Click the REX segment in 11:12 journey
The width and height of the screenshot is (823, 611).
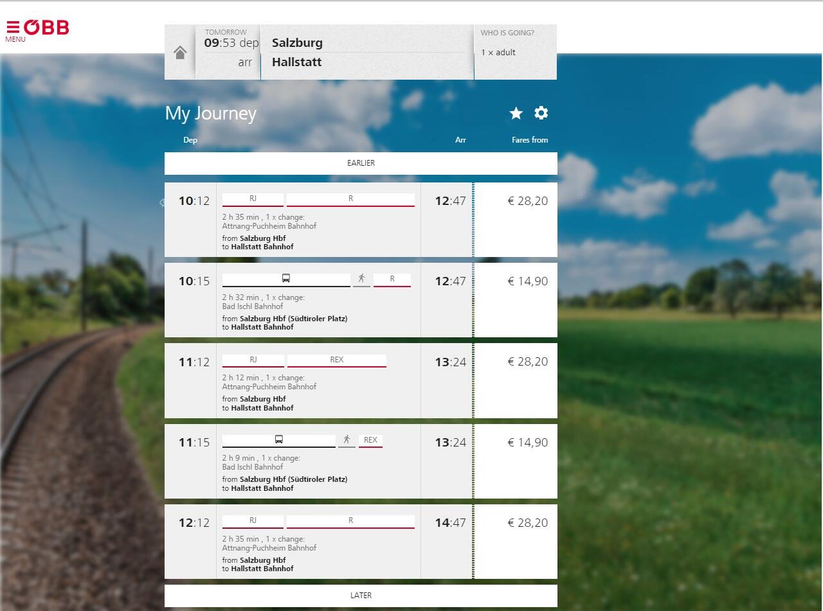click(337, 360)
